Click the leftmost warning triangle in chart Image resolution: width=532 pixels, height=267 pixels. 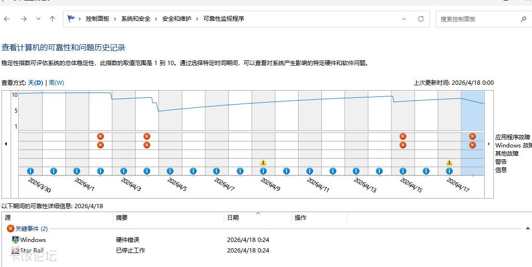[x=263, y=162]
